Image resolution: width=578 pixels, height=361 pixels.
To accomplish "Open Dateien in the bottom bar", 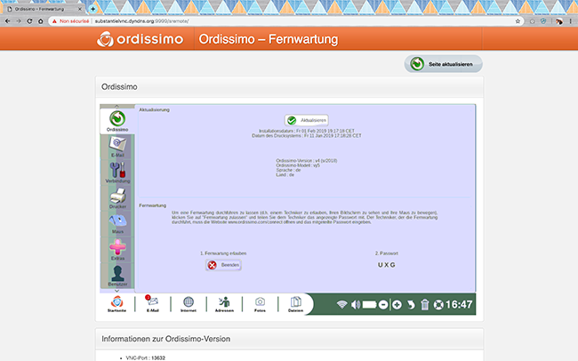I will coord(295,304).
